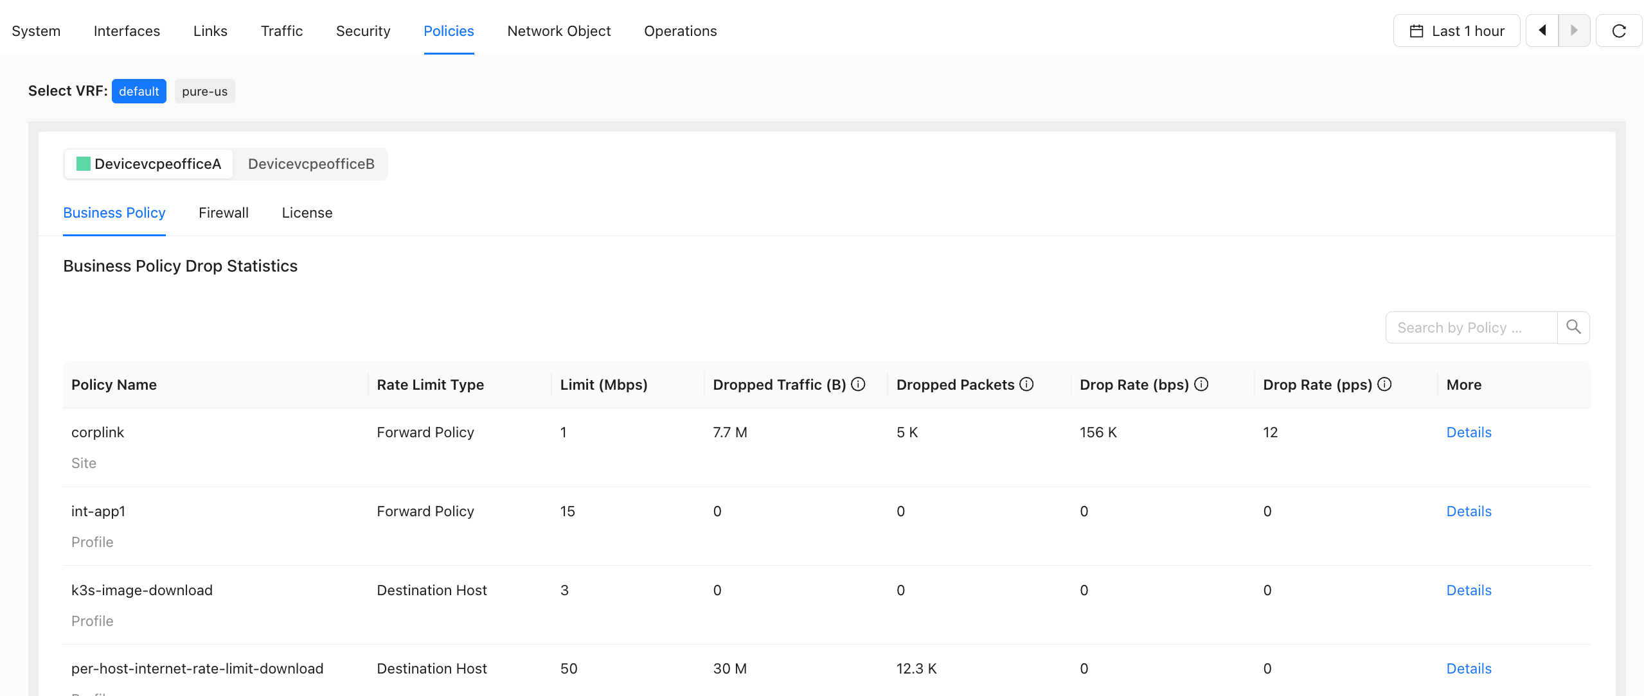1644x696 pixels.
Task: Click Forward Policy in int-app1 row
Action: coord(425,511)
